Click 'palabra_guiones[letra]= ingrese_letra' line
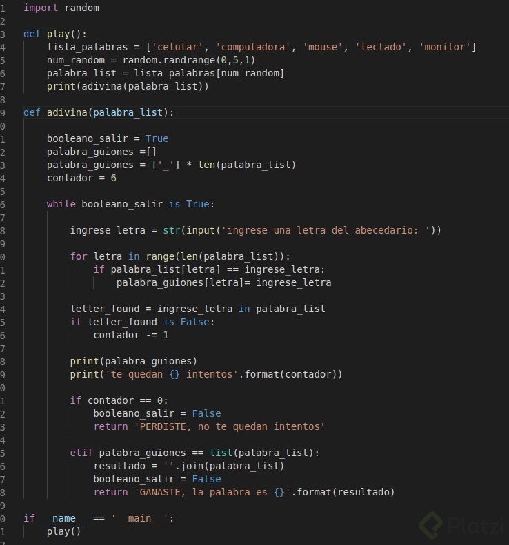Viewport: 509px width, 545px height. click(x=223, y=283)
